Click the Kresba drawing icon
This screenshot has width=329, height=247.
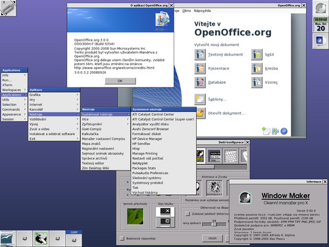tap(257, 69)
